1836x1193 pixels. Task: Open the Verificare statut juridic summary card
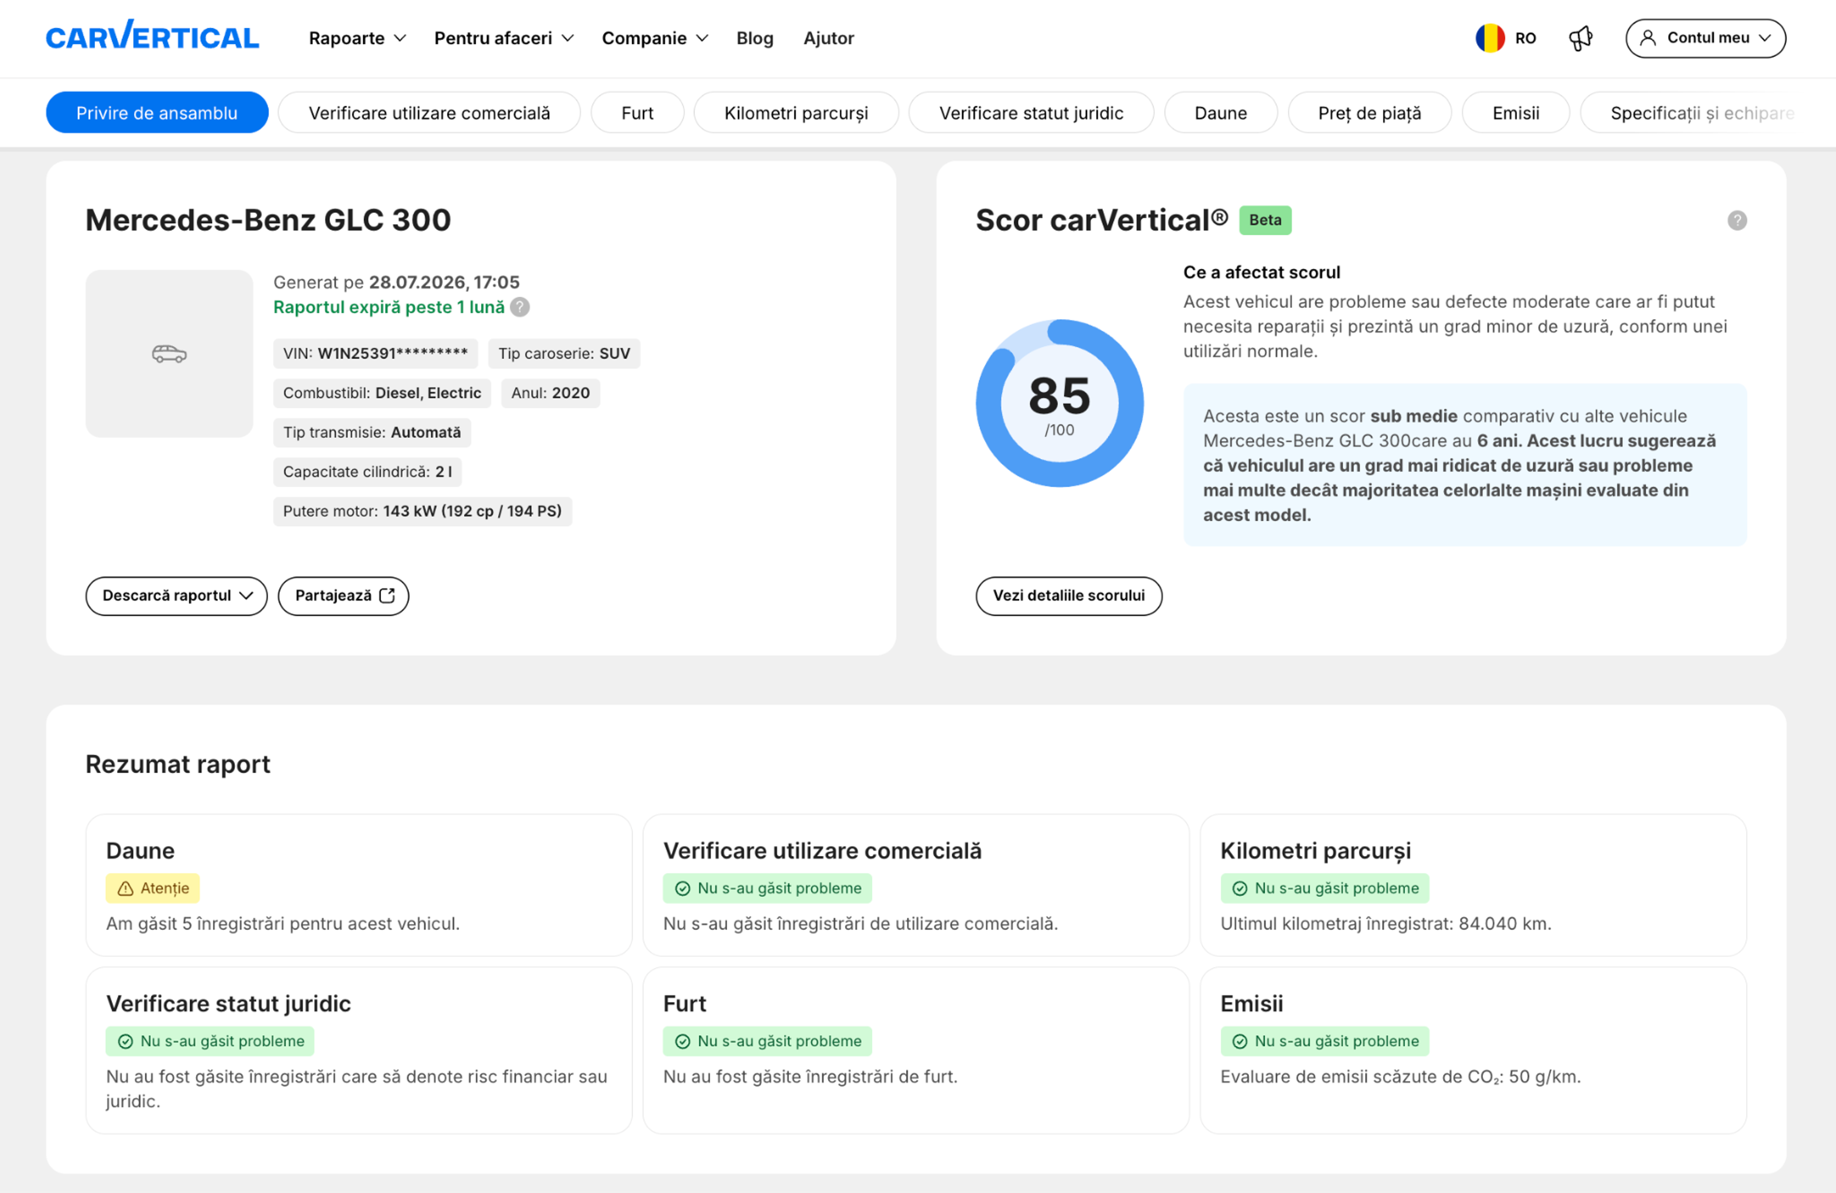[x=359, y=1050]
